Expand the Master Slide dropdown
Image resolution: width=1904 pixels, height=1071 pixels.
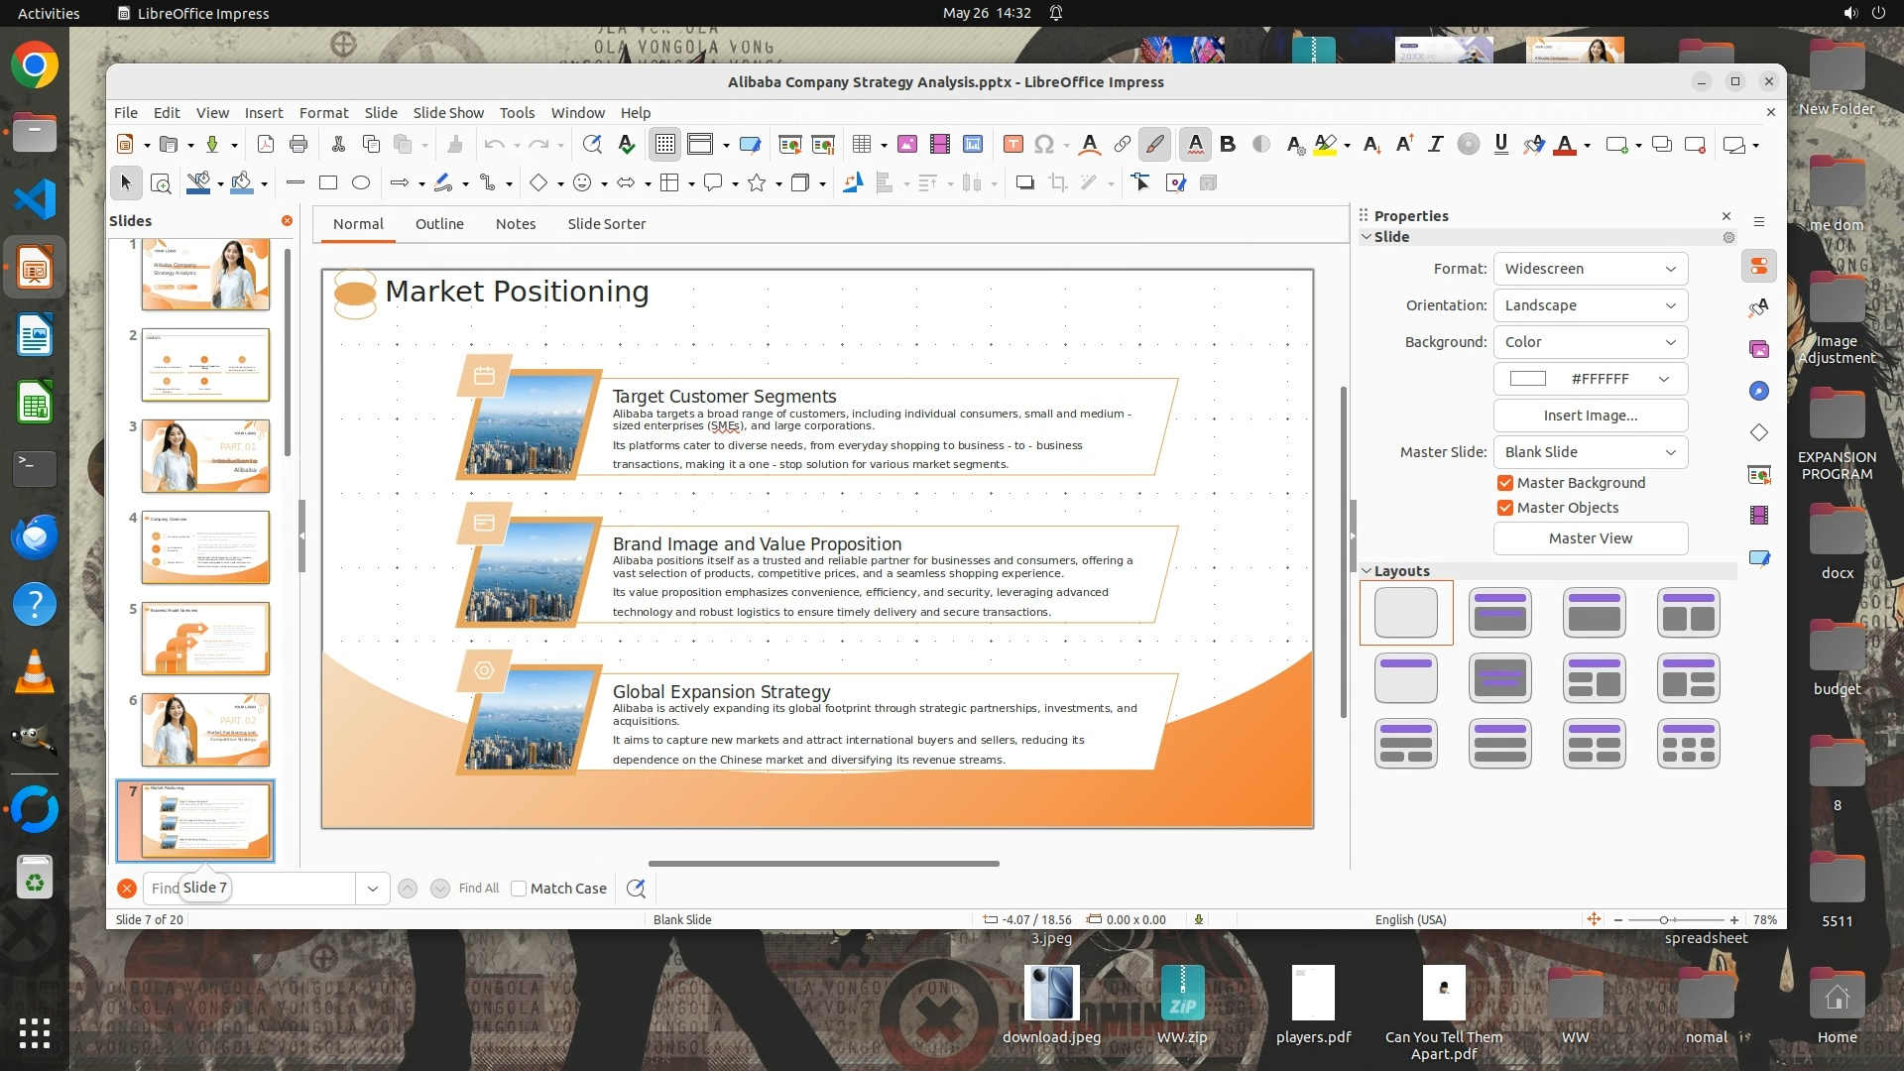pyautogui.click(x=1590, y=452)
